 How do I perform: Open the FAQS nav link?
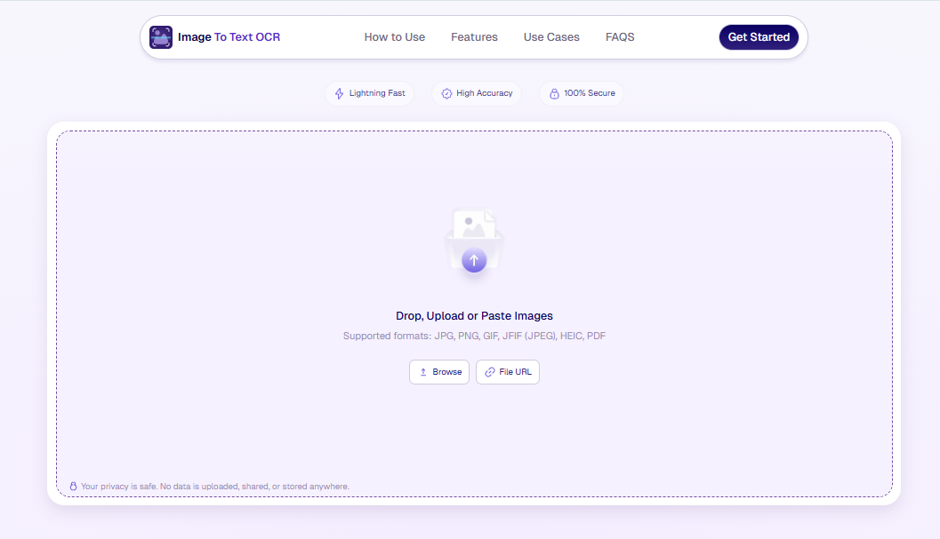[x=620, y=37]
